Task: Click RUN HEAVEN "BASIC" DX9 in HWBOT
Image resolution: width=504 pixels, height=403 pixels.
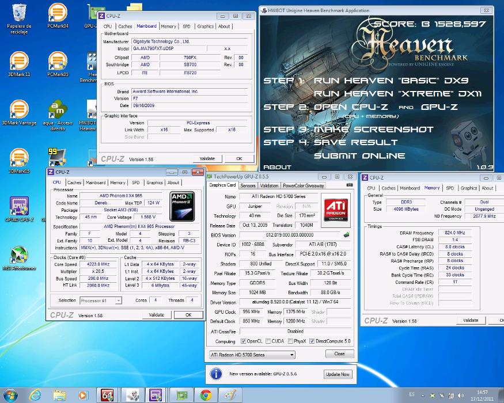Action: (x=391, y=81)
